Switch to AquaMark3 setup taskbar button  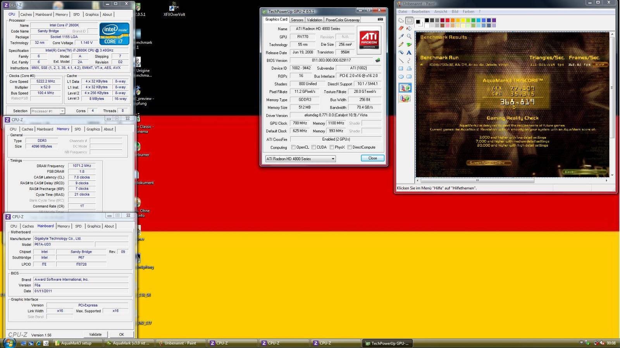tap(77, 343)
